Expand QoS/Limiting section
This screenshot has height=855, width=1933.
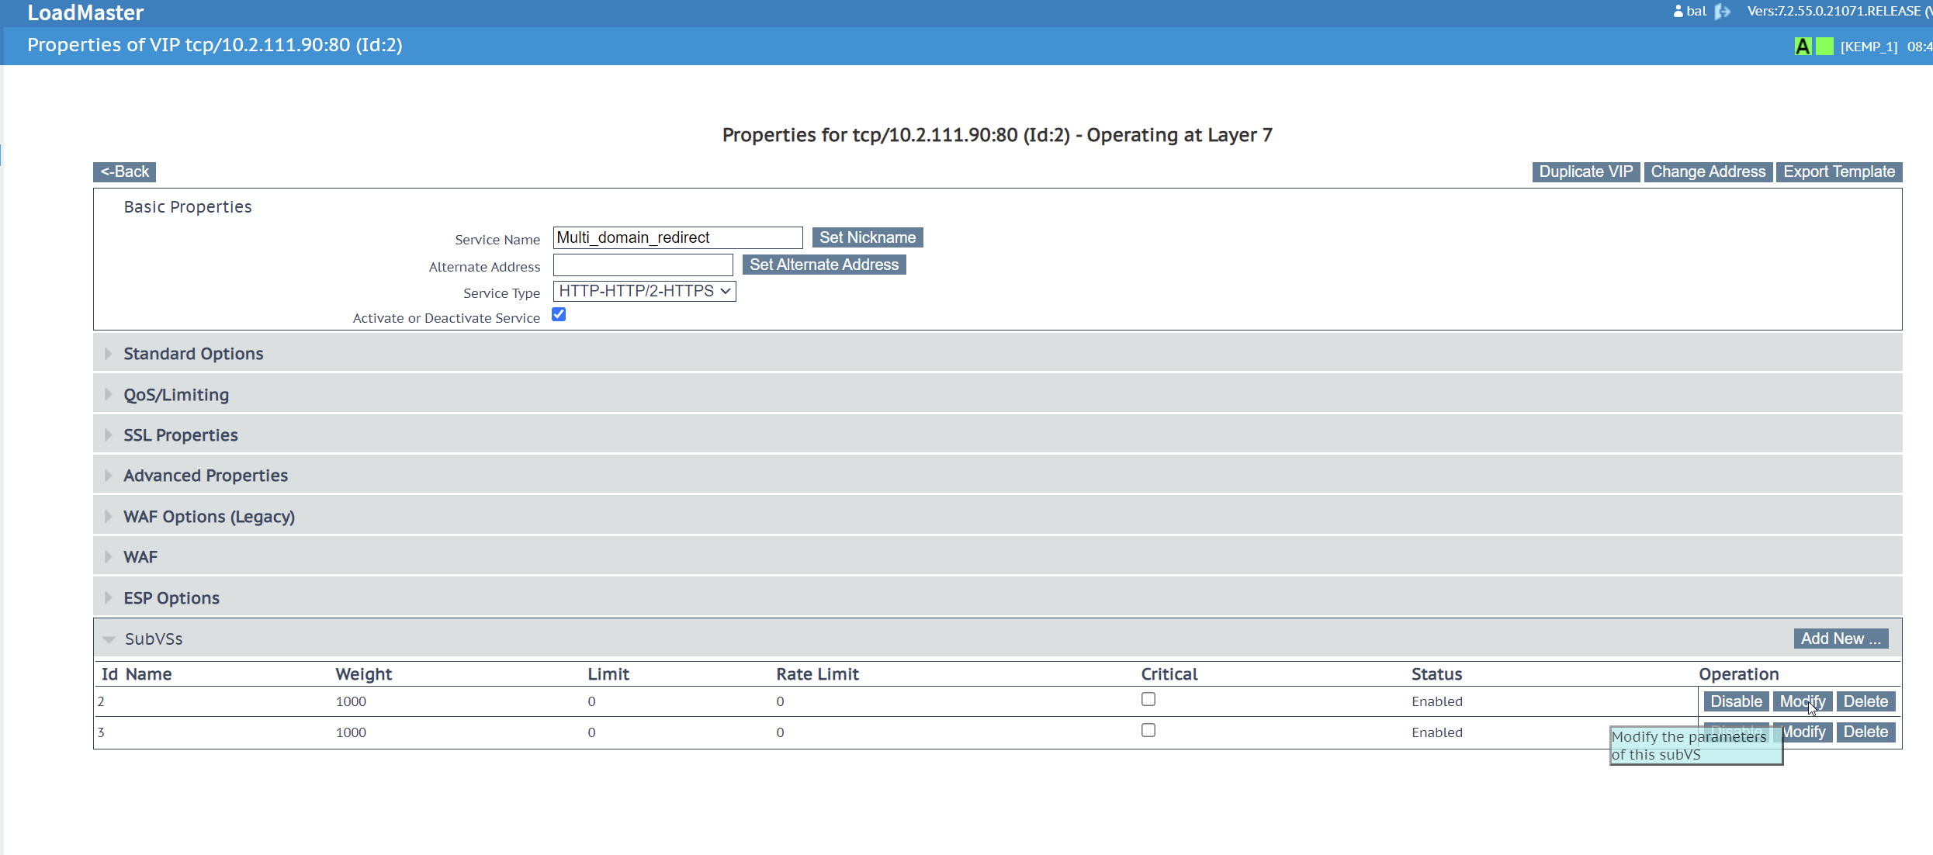tap(997, 394)
